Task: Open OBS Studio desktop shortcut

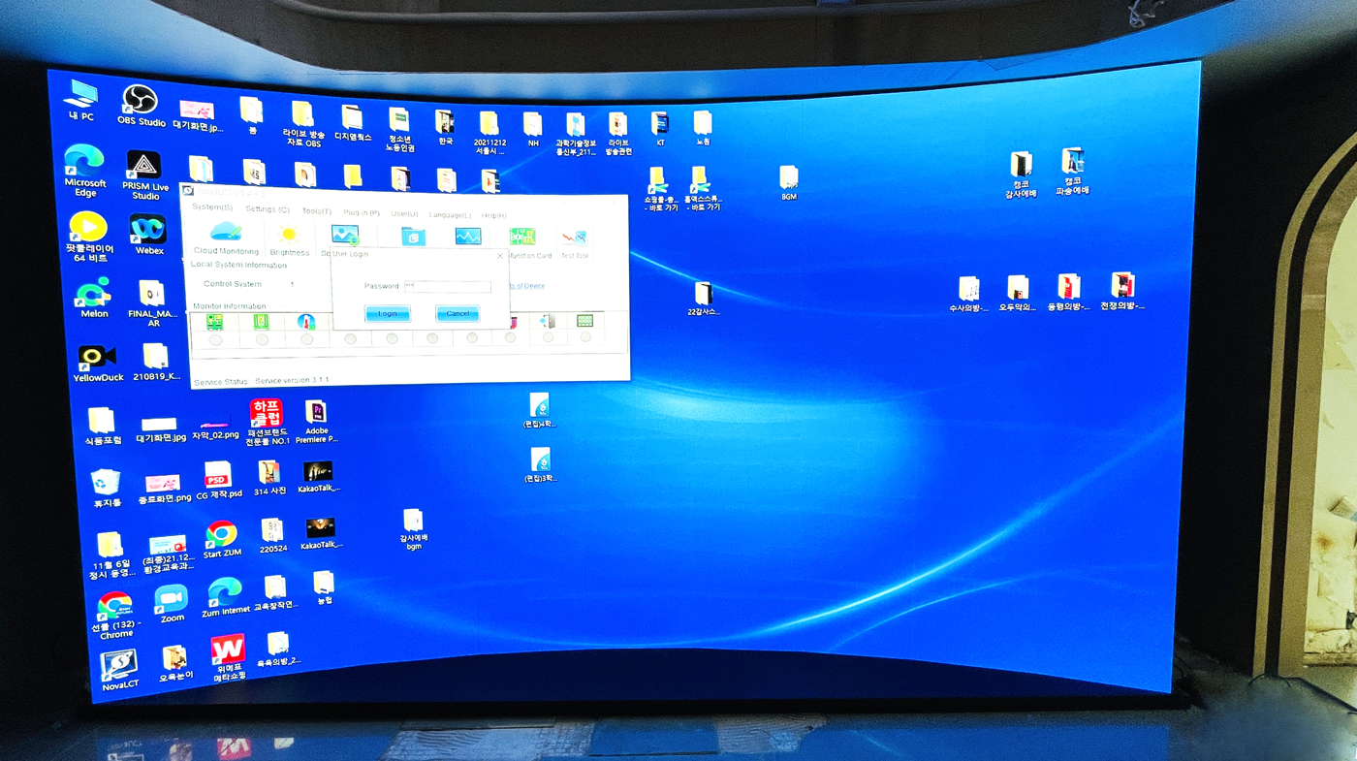Action: tap(141, 102)
